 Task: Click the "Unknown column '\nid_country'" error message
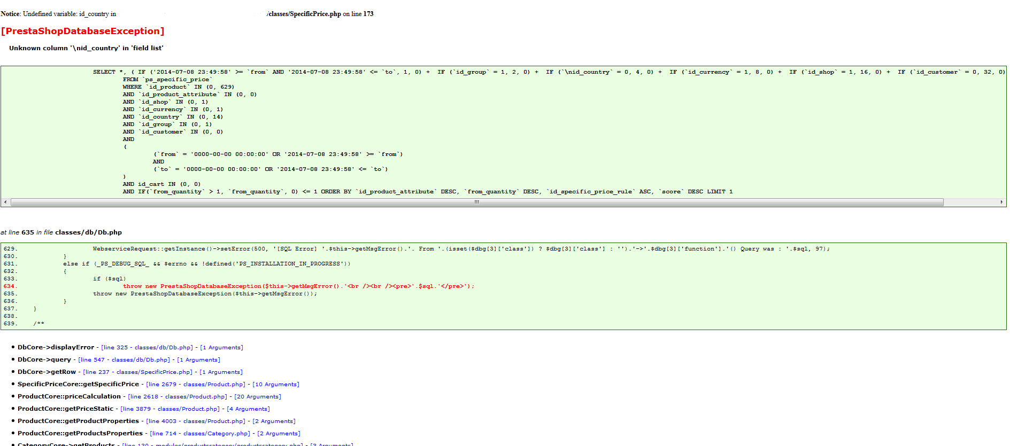[86, 48]
